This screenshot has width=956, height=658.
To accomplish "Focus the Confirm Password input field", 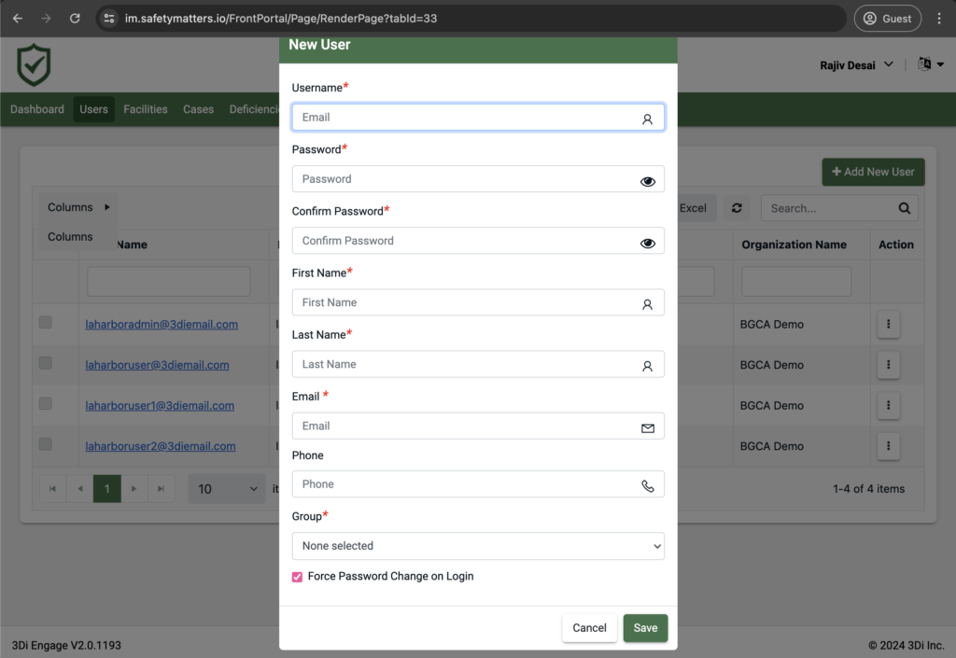I will tap(478, 241).
